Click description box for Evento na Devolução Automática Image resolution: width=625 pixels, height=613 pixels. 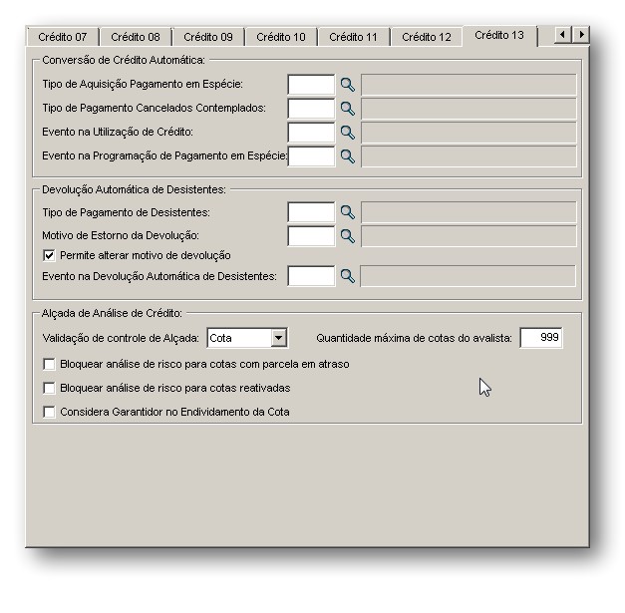468,276
